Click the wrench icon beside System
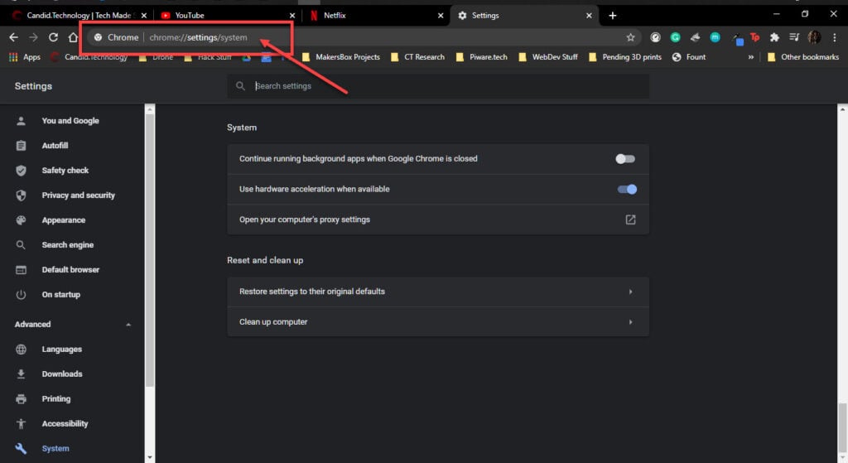The height and width of the screenshot is (463, 848). coord(21,448)
